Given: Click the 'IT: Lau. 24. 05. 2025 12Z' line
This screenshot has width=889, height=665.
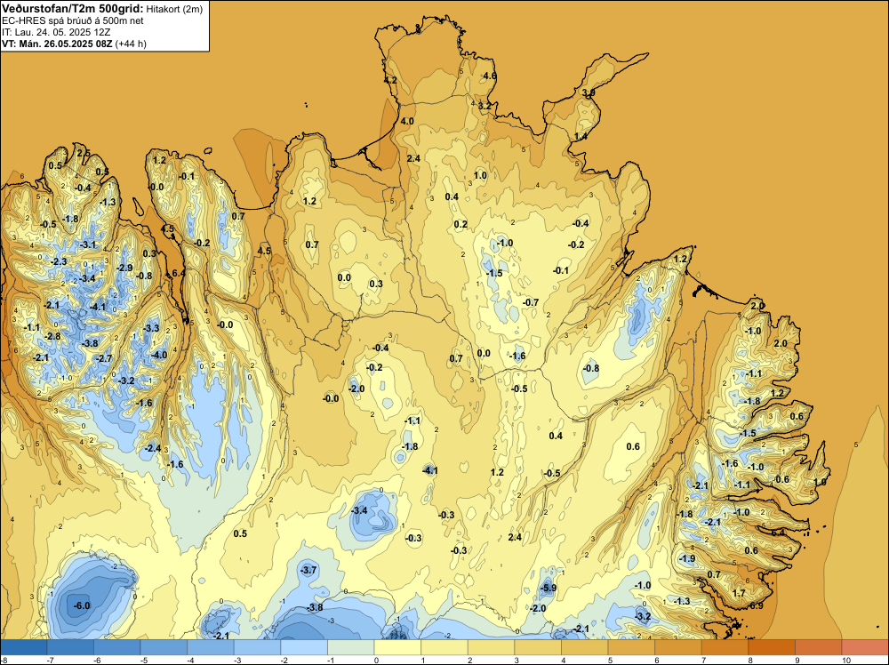Looking at the screenshot, I should pyautogui.click(x=56, y=32).
